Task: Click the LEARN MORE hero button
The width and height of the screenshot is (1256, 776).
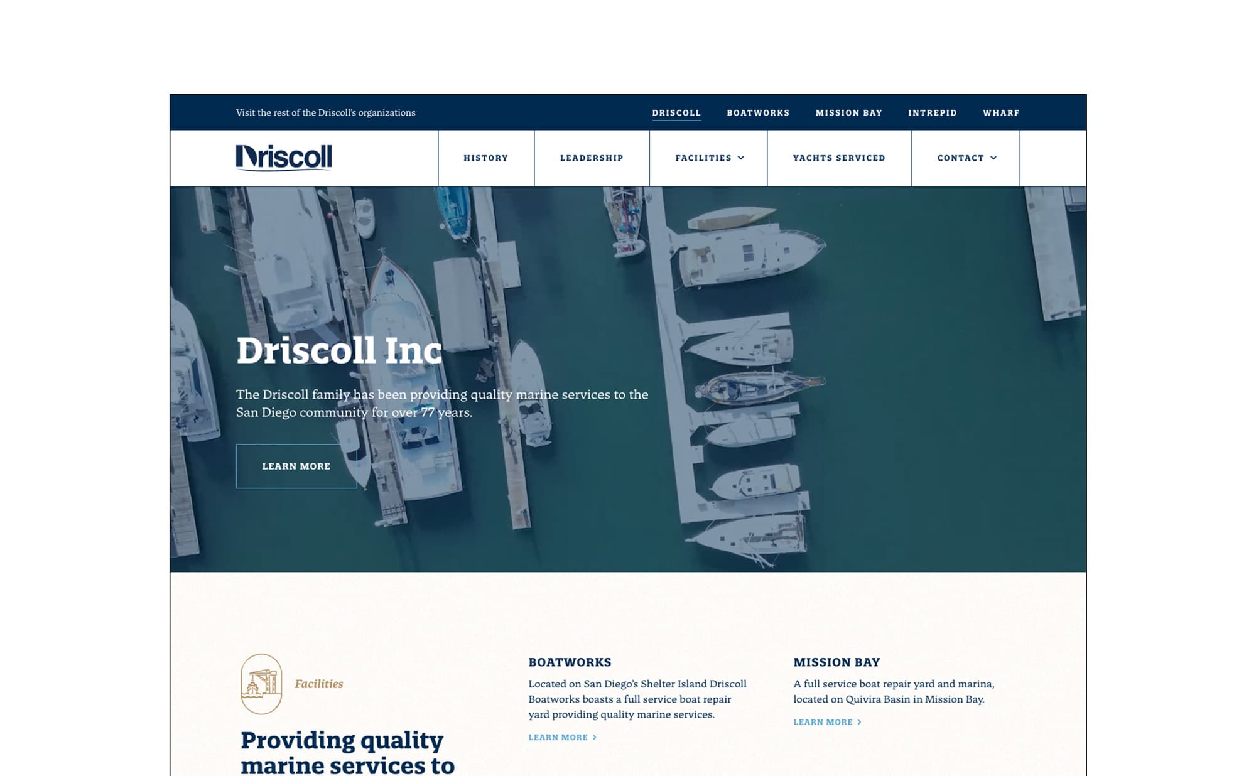Action: [296, 466]
